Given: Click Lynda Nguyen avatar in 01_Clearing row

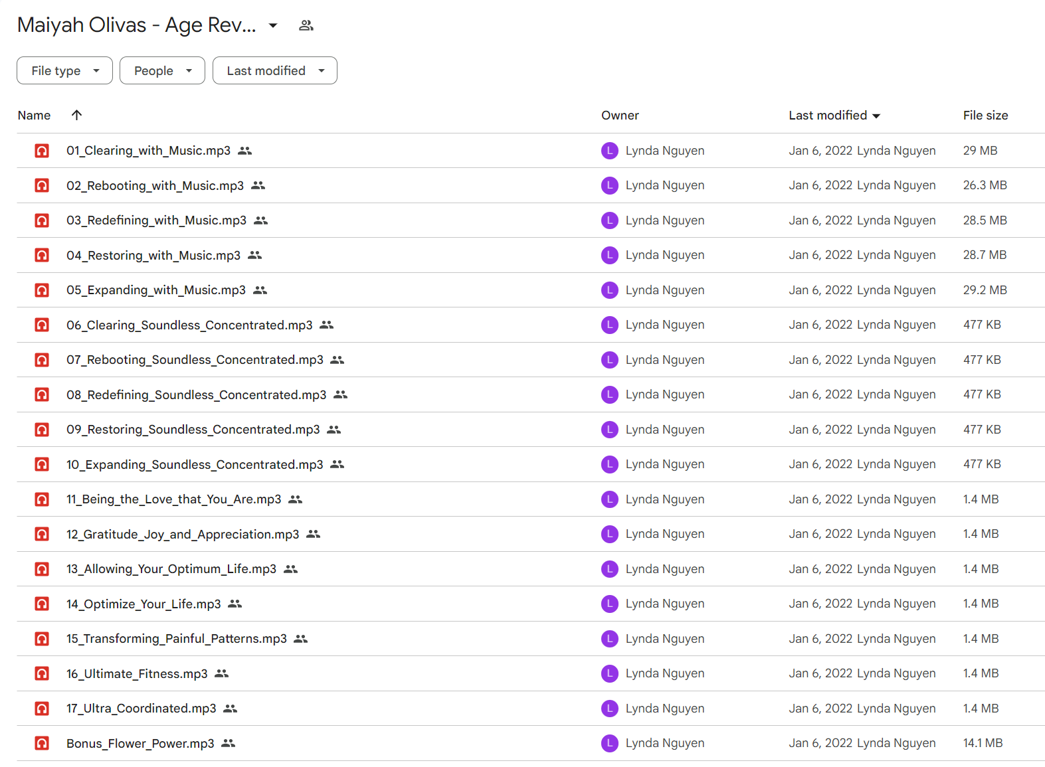Looking at the screenshot, I should 610,151.
